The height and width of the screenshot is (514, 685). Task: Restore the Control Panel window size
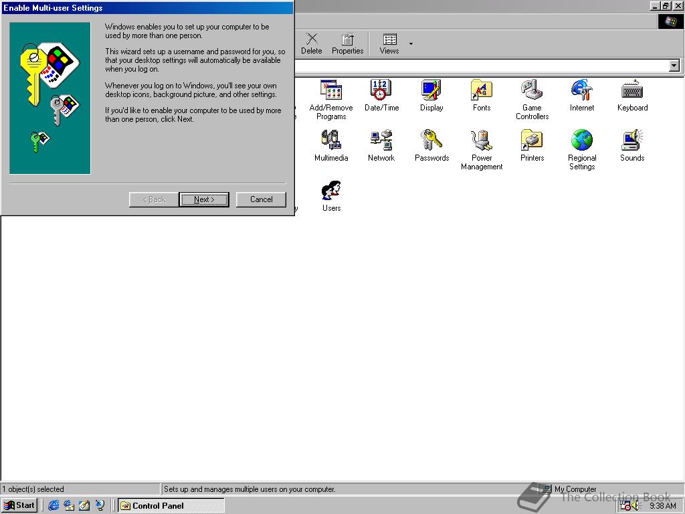pos(666,5)
